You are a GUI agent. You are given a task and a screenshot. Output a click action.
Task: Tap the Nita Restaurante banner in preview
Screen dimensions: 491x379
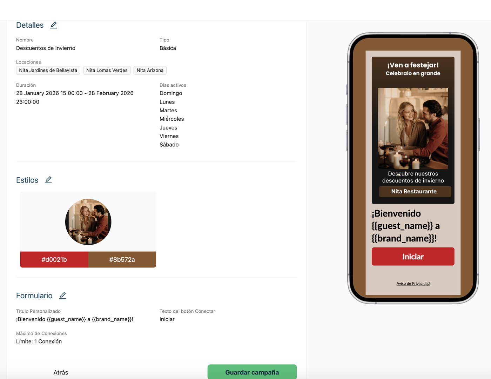(415, 191)
